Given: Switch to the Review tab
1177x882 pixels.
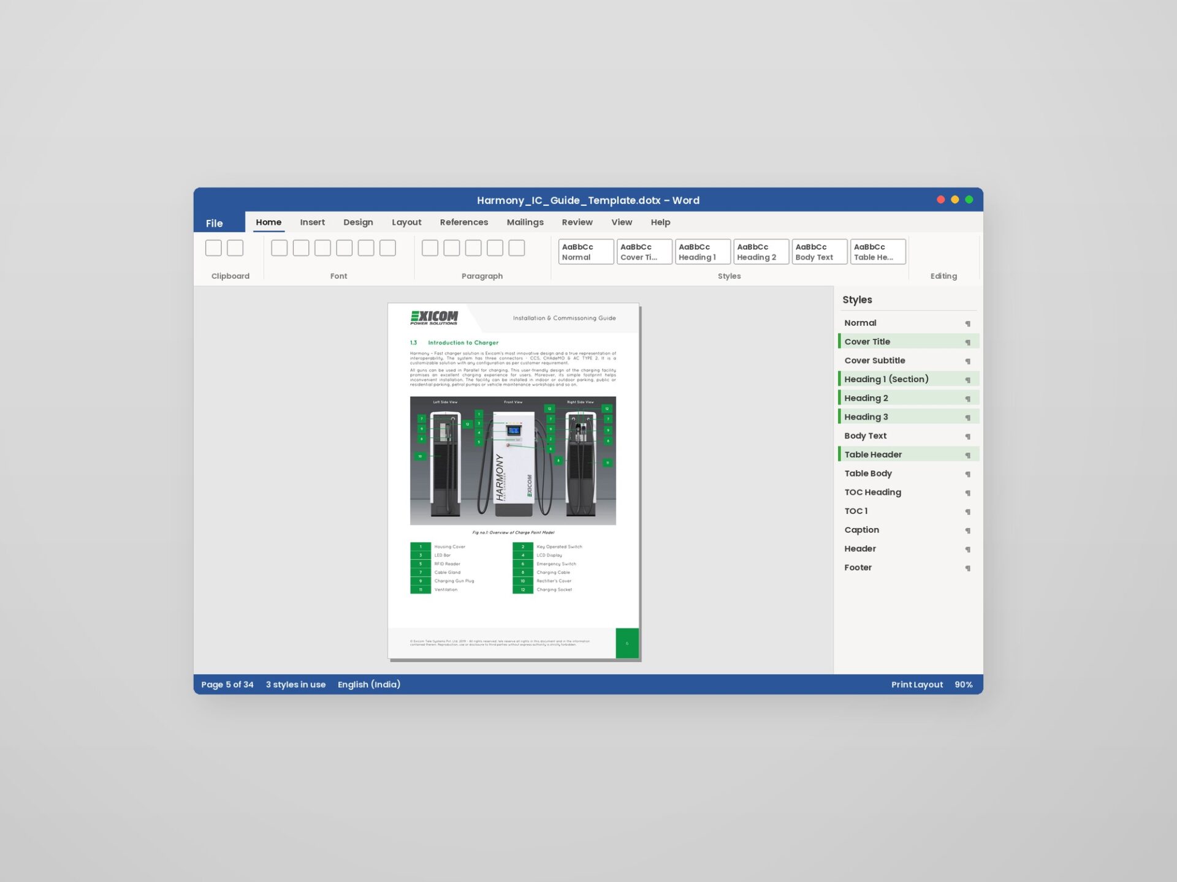Looking at the screenshot, I should pos(577,222).
